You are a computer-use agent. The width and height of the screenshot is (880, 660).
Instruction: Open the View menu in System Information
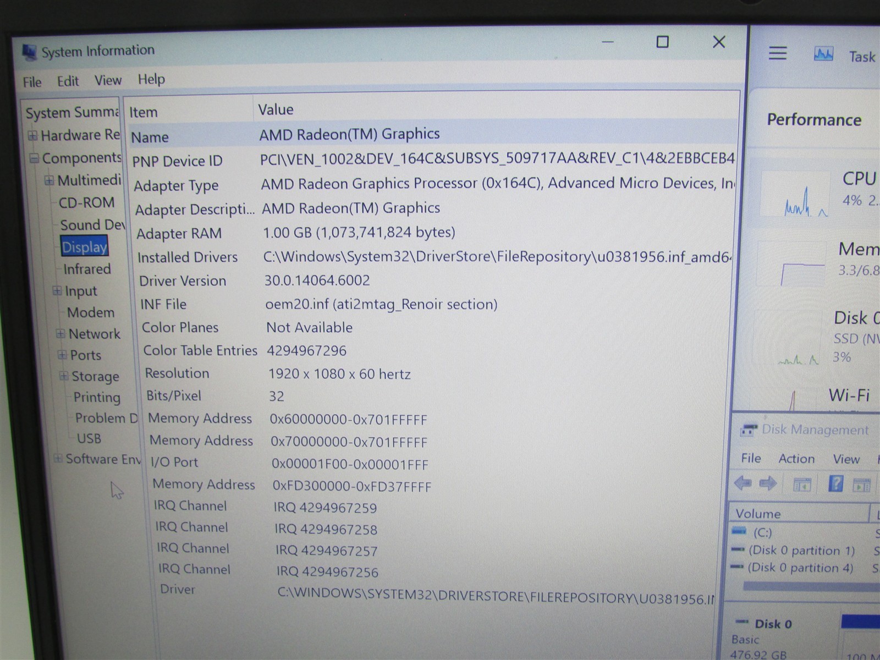coord(108,80)
